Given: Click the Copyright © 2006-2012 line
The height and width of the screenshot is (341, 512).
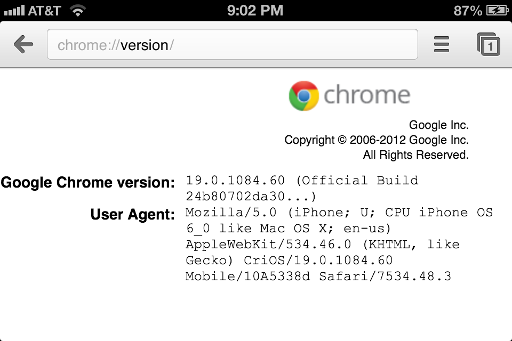Looking at the screenshot, I should (376, 140).
